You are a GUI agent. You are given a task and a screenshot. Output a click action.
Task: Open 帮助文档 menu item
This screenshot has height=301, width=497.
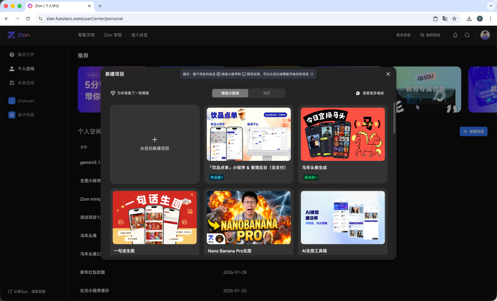[86, 35]
